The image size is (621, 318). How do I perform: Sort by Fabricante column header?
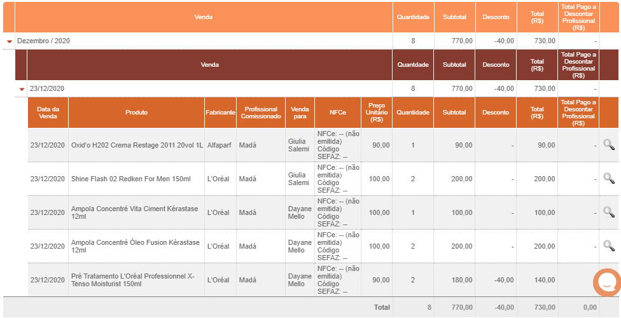pyautogui.click(x=221, y=113)
